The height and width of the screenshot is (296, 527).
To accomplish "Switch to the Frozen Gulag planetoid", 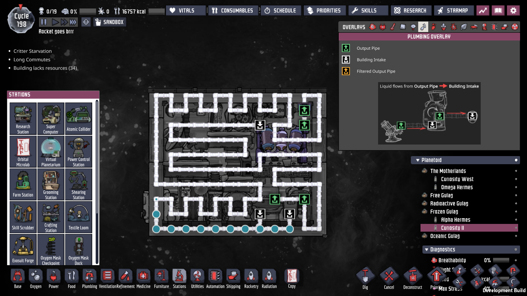I will (x=444, y=212).
